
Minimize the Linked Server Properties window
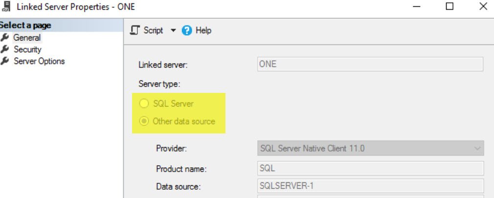[x=417, y=7]
